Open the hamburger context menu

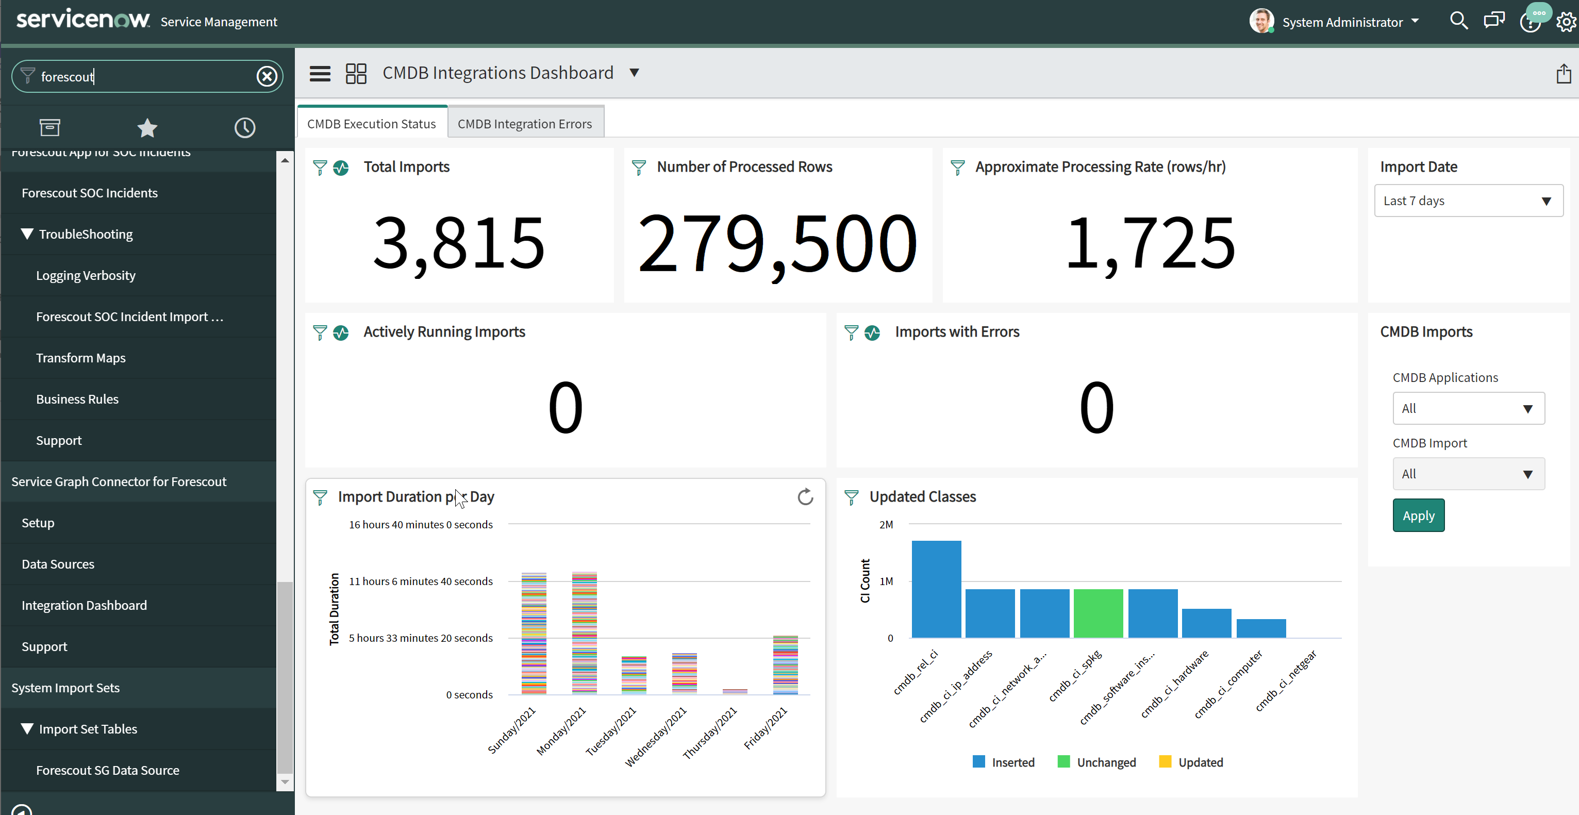320,74
